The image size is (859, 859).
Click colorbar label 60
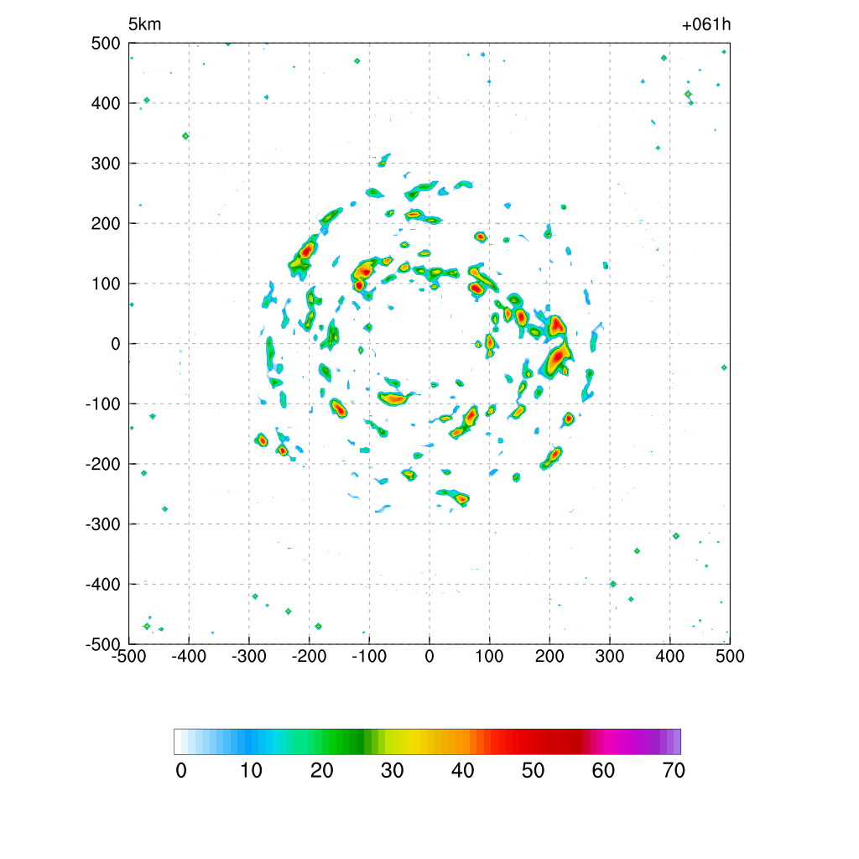point(603,771)
